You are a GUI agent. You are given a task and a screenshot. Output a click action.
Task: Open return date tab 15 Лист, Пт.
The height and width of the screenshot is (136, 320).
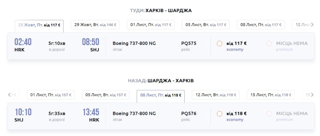[271, 95]
